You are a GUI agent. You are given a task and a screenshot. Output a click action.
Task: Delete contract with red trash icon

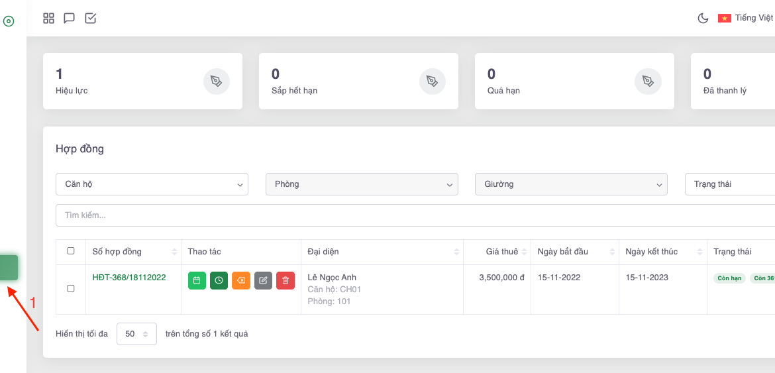(x=285, y=281)
